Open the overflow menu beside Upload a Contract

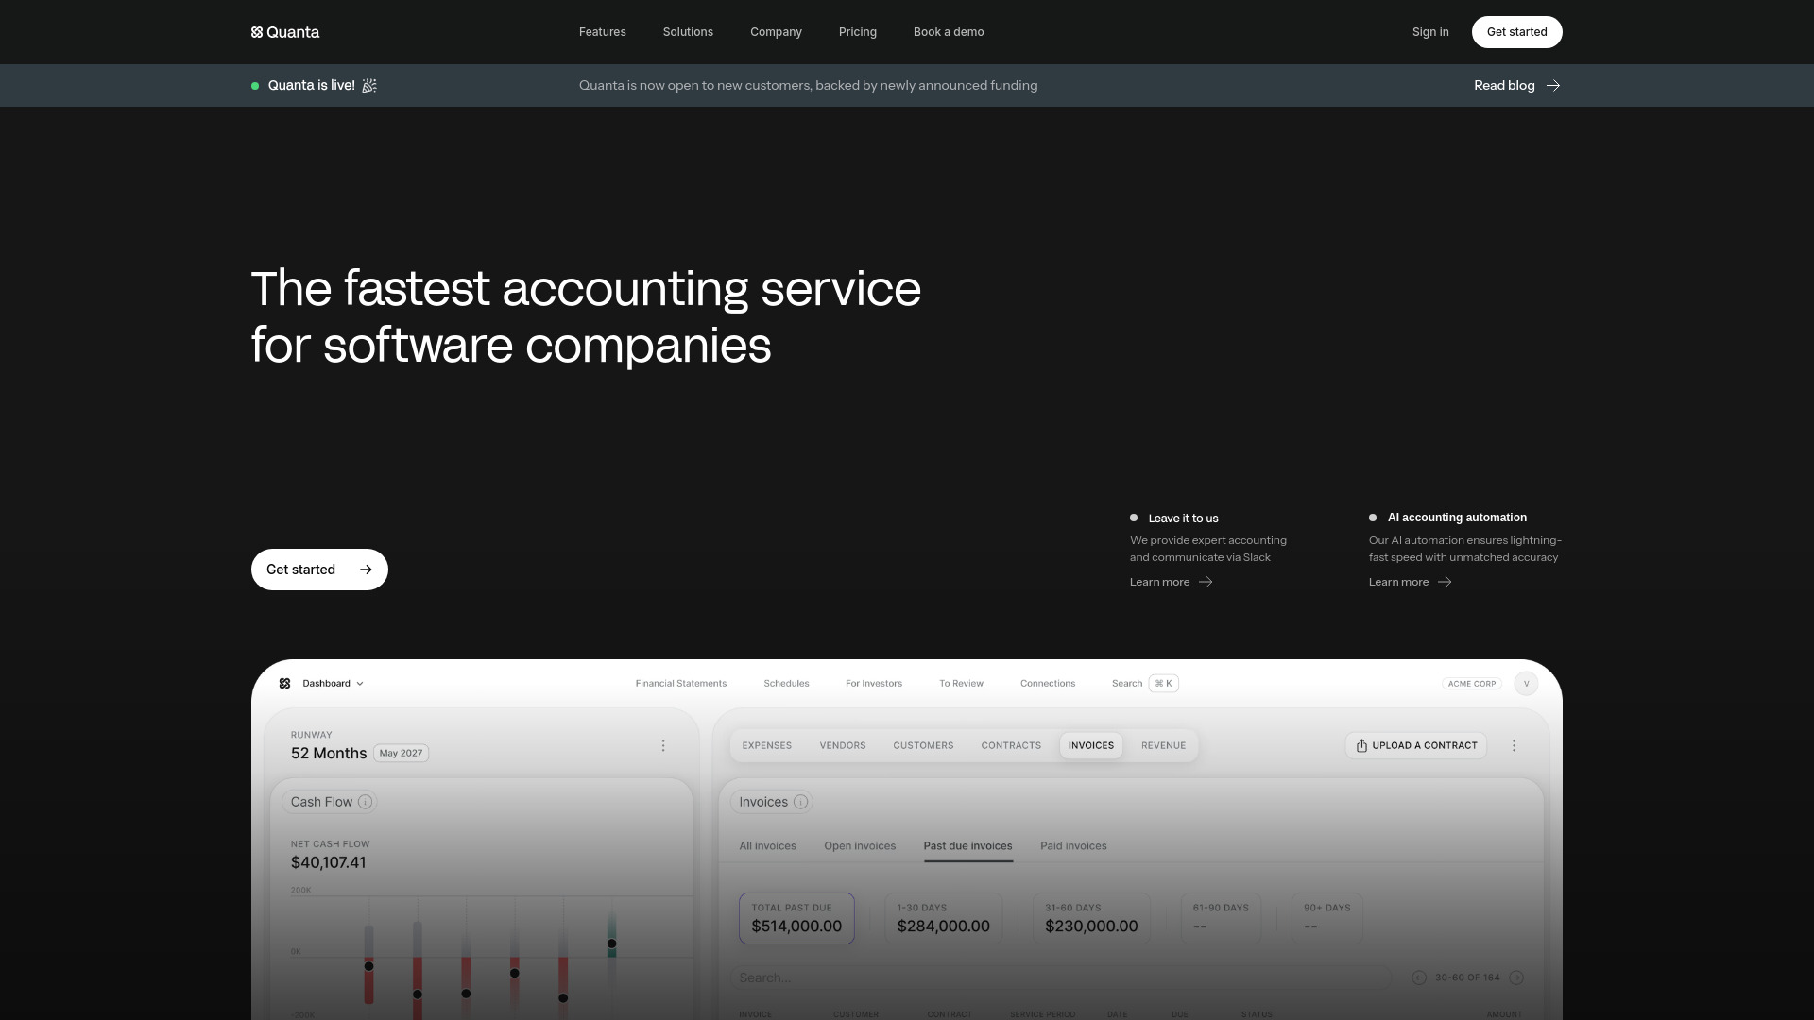(x=1515, y=745)
